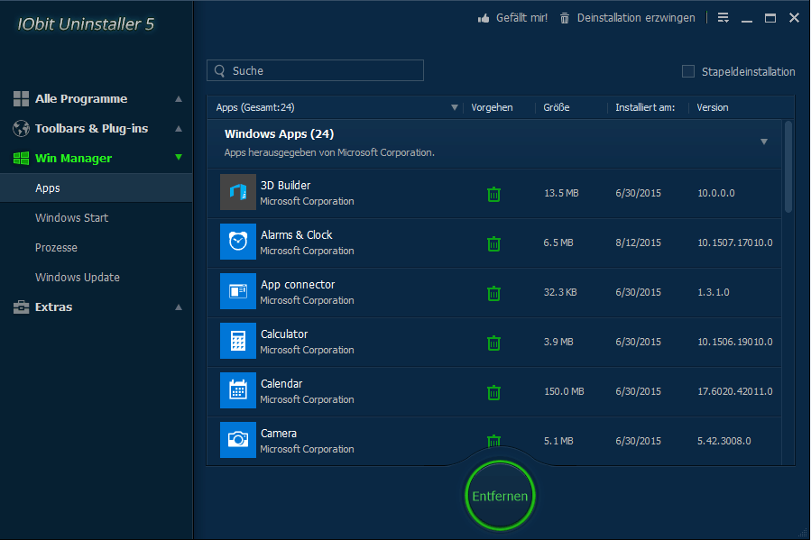Enable the Stapeldeinstallation checkbox

pyautogui.click(x=688, y=71)
